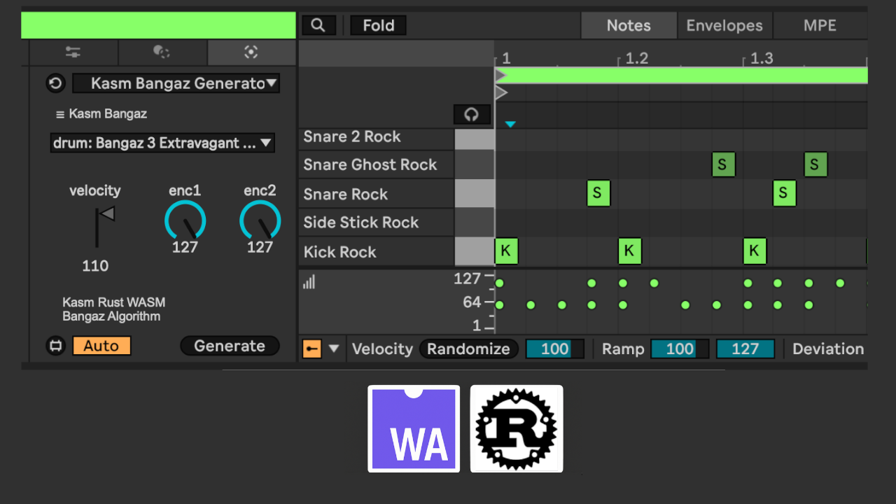Click the loop icon beside Auto
The height and width of the screenshot is (504, 896).
click(55, 346)
